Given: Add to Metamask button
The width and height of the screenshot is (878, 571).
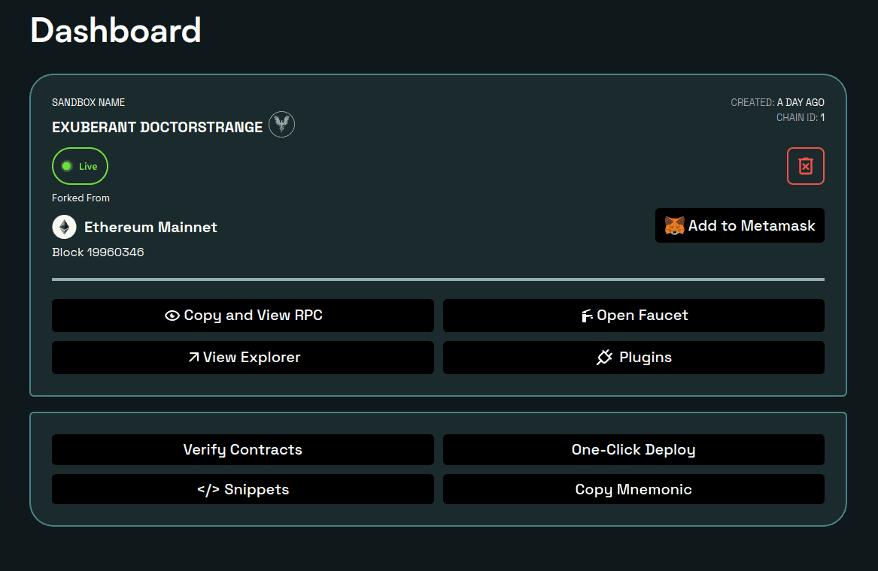Looking at the screenshot, I should tap(740, 225).
